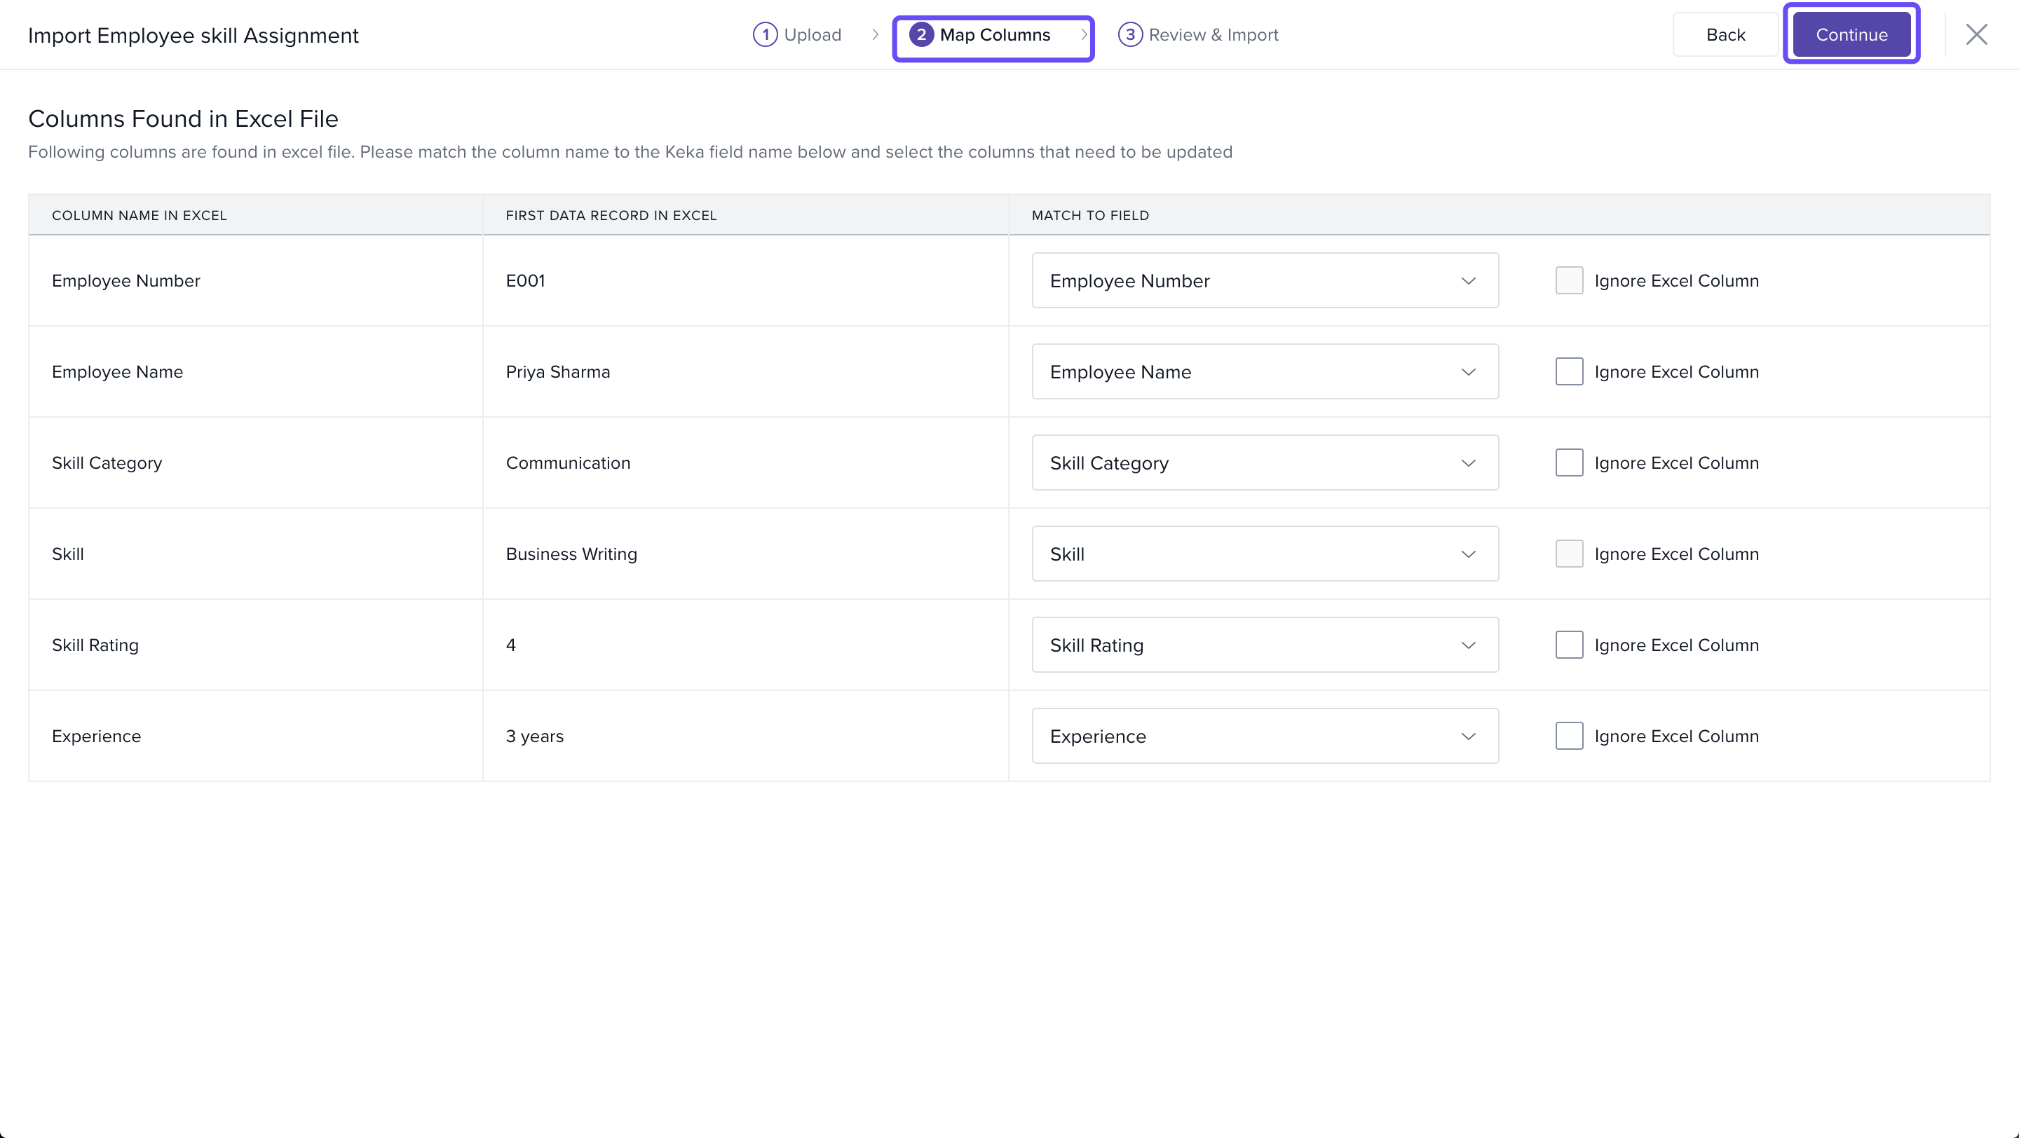
Task: Click Employee Number dropdown chevron arrow
Action: click(x=1468, y=280)
